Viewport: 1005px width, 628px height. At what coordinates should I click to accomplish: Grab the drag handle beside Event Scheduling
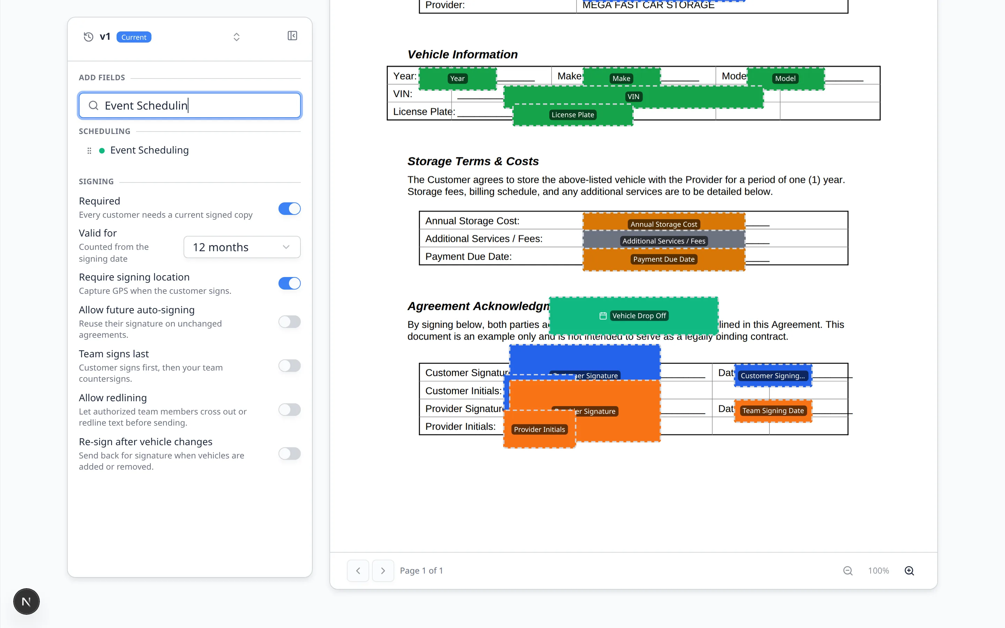(89, 150)
